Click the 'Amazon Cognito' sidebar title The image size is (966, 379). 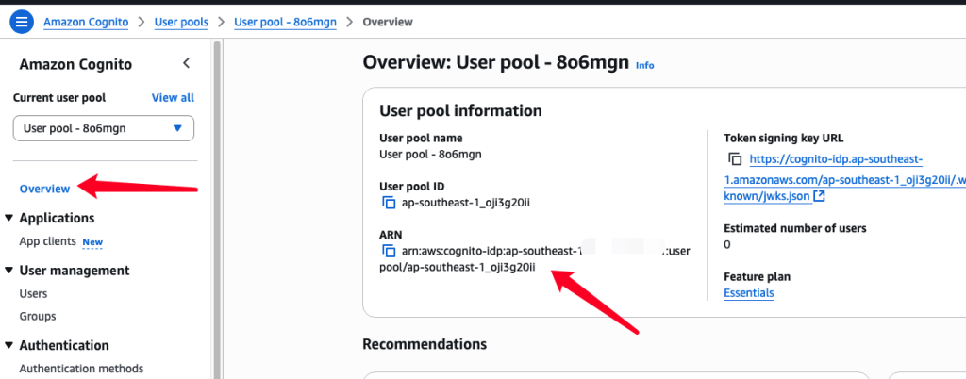(75, 65)
